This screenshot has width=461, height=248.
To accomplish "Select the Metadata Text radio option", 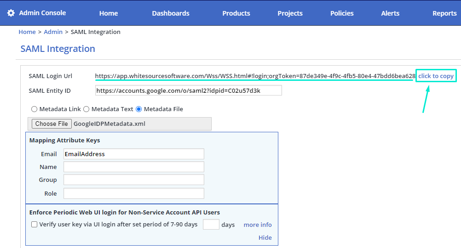I will pos(86,109).
